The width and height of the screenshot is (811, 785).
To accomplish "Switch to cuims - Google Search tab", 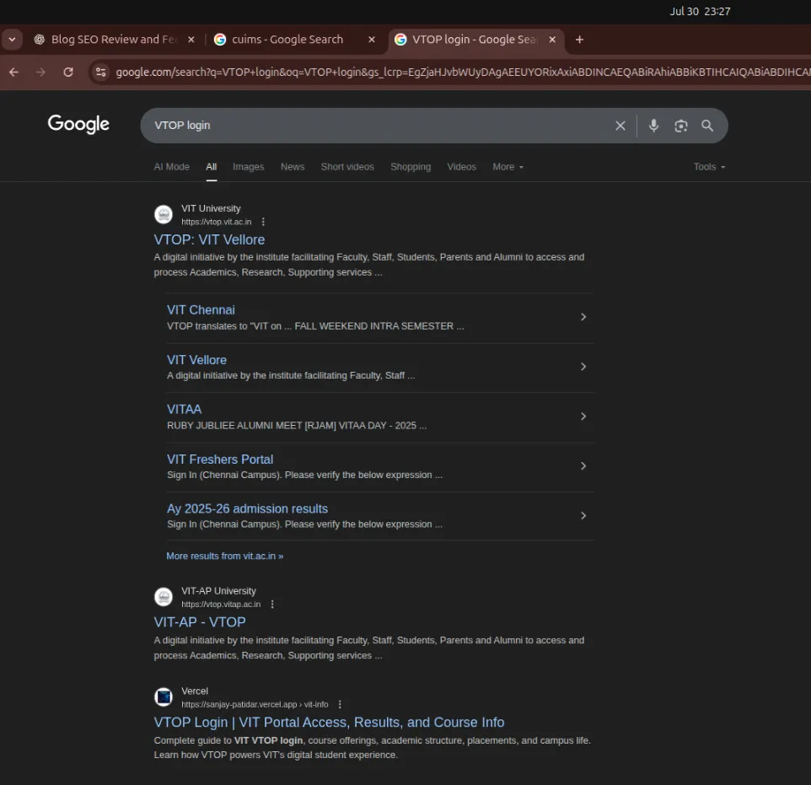I will click(x=295, y=40).
